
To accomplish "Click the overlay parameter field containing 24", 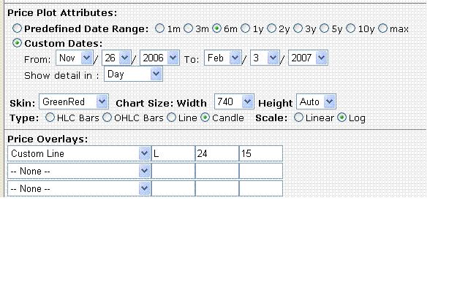I will [x=217, y=153].
